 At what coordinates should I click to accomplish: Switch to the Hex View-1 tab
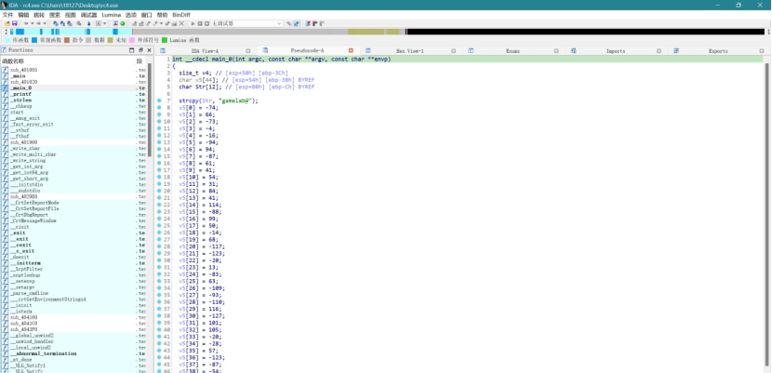409,50
